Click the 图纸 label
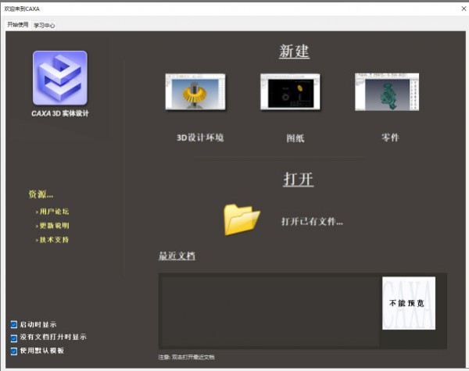This screenshot has height=371, width=469. 295,138
